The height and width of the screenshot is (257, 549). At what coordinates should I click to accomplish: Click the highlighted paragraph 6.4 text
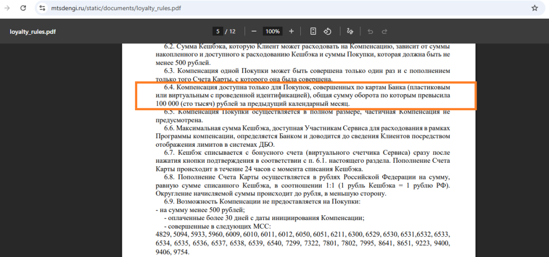pos(302,95)
